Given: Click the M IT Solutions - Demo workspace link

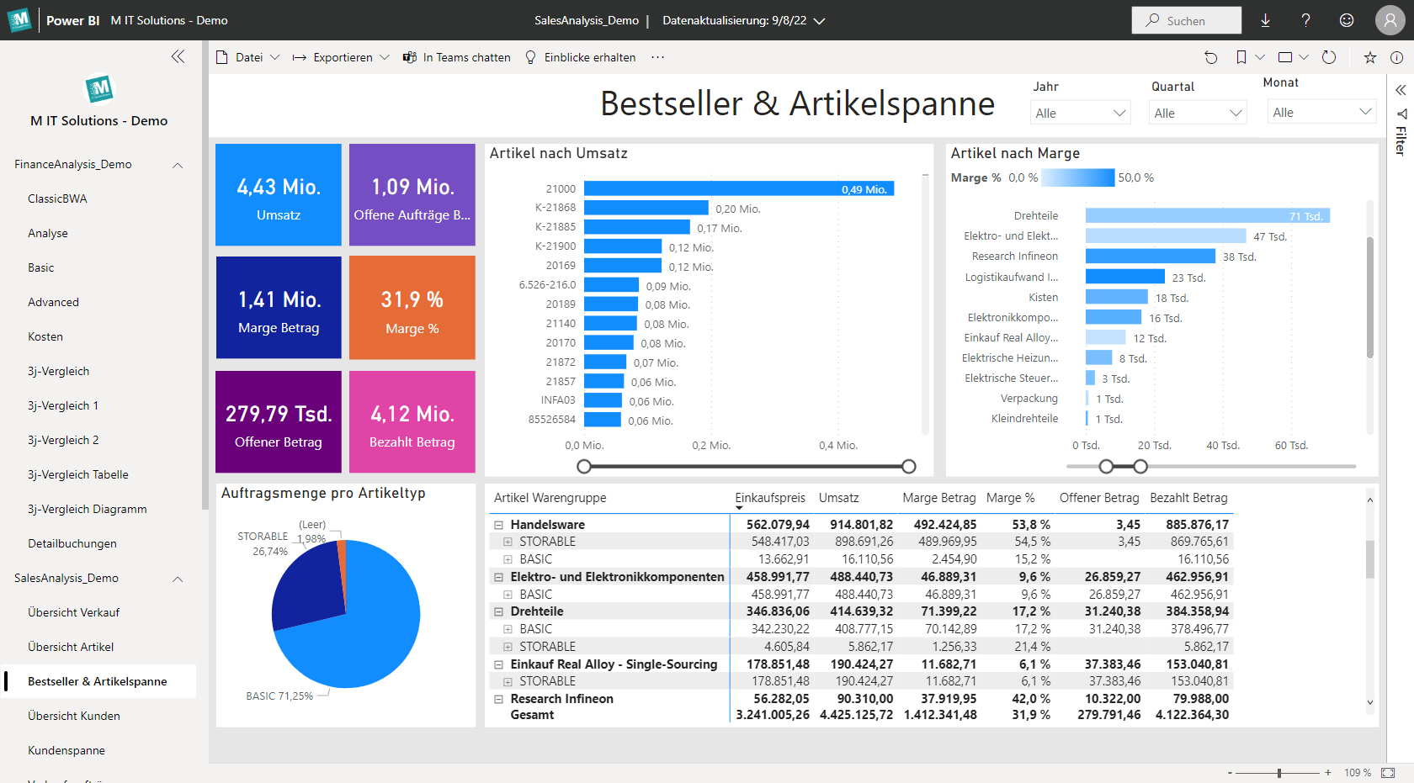Looking at the screenshot, I should coord(169,20).
